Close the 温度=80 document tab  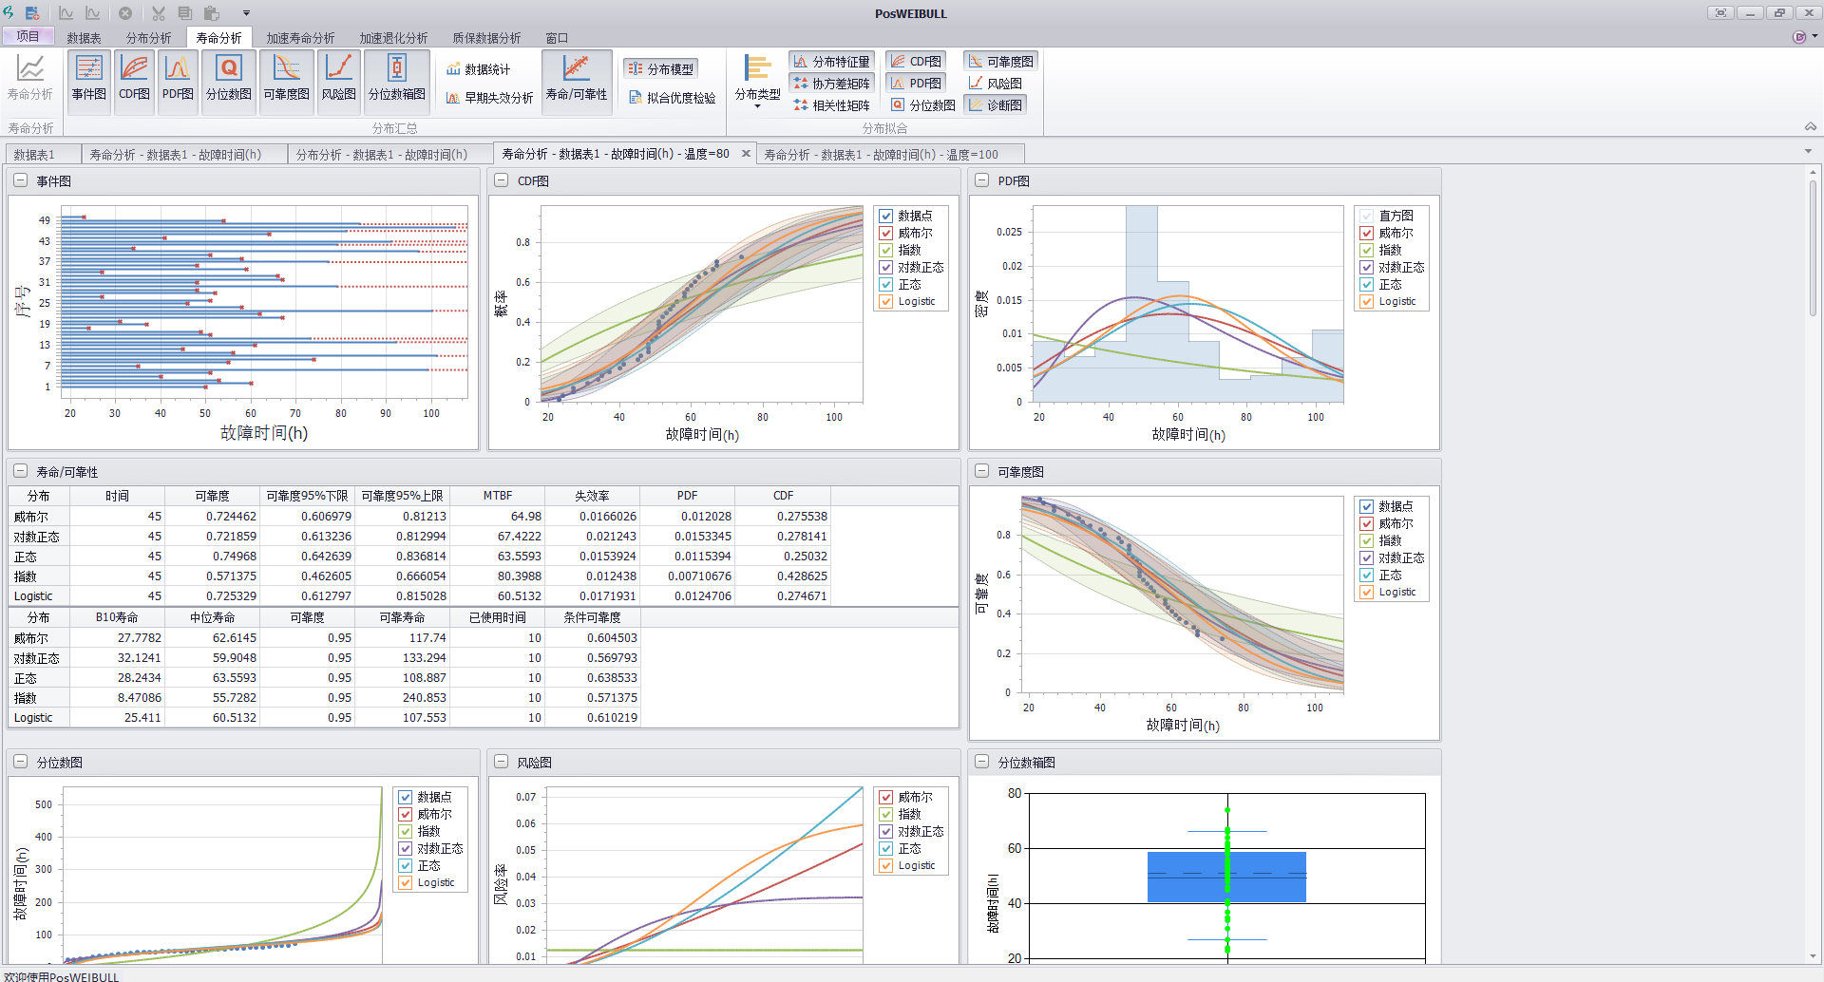(746, 153)
